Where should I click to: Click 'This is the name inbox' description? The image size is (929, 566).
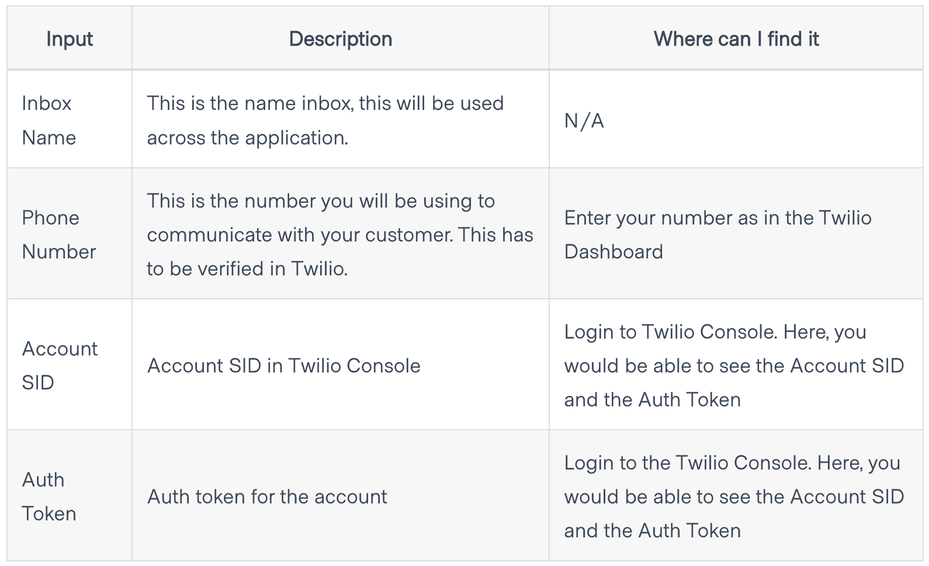point(325,120)
